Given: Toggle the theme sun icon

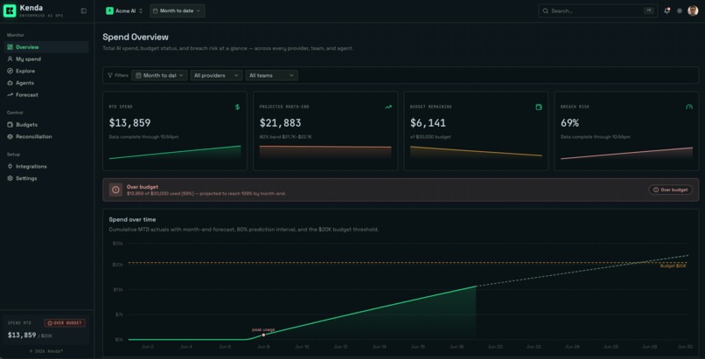Looking at the screenshot, I should (680, 10).
